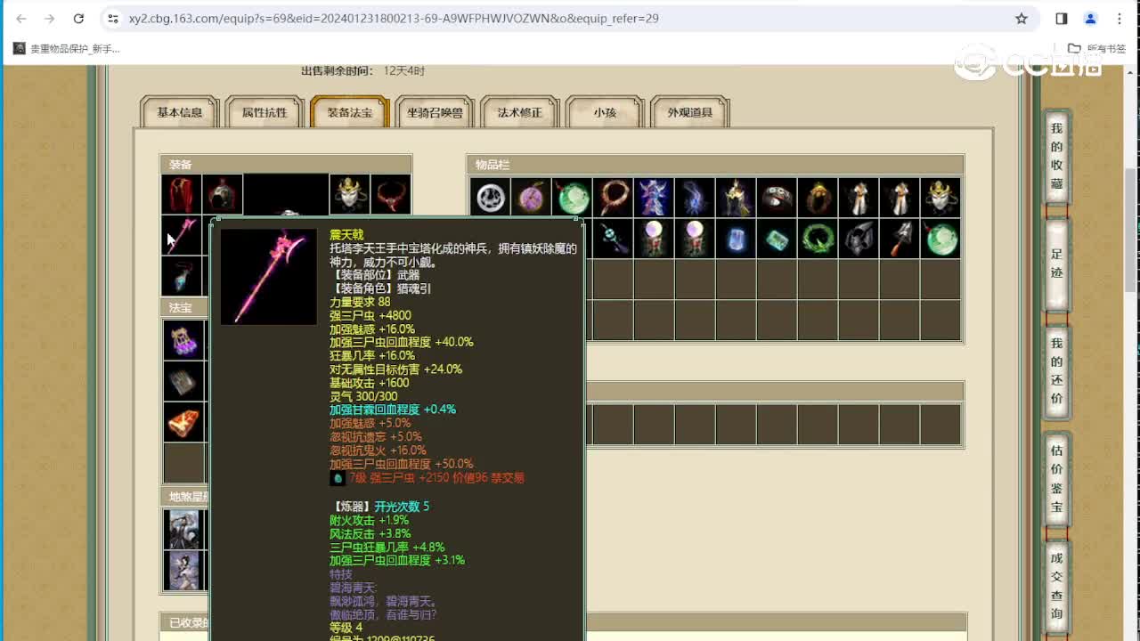The width and height of the screenshot is (1140, 641).
Task: Click the brown bead necklace item
Action: click(x=818, y=198)
